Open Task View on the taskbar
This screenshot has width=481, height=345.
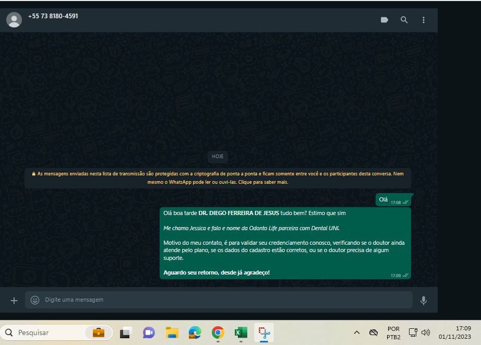(126, 332)
